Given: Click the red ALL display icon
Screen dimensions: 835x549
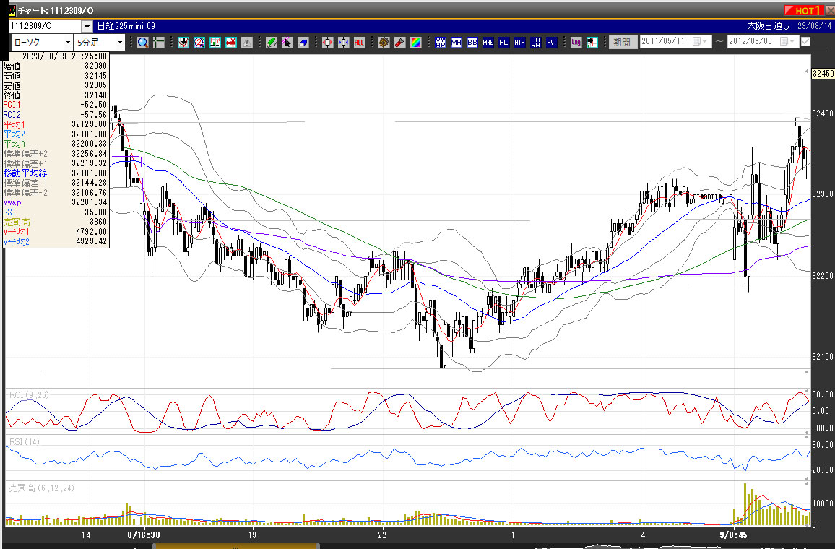Looking at the screenshot, I should tap(360, 43).
